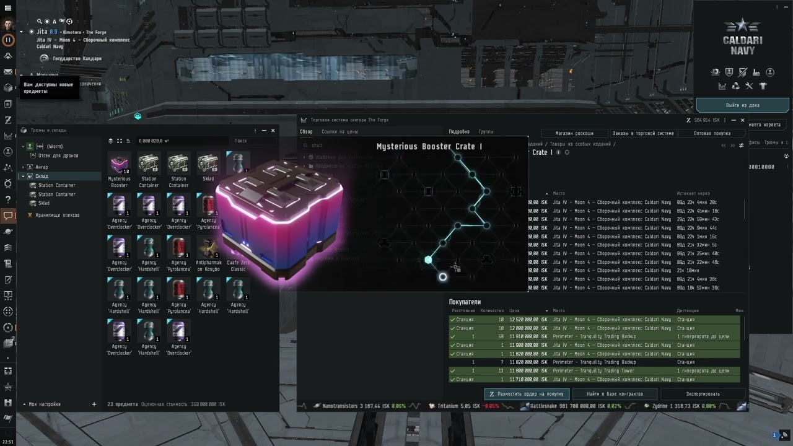Switch to Обзор tab in market window
The image size is (793, 446).
click(306, 131)
